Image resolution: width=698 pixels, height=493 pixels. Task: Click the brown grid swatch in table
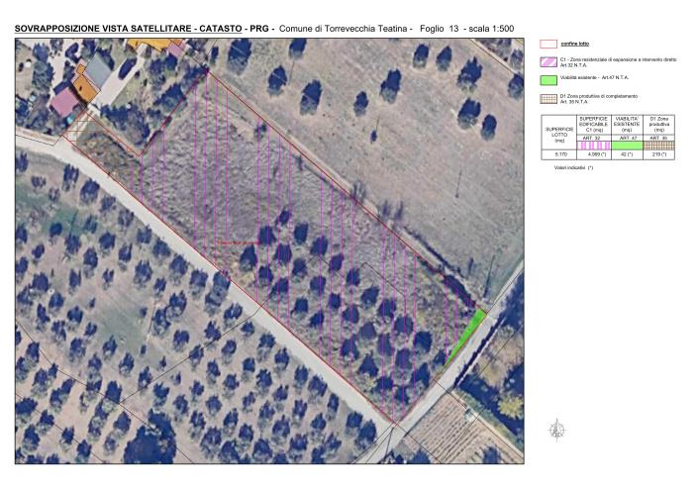point(658,145)
